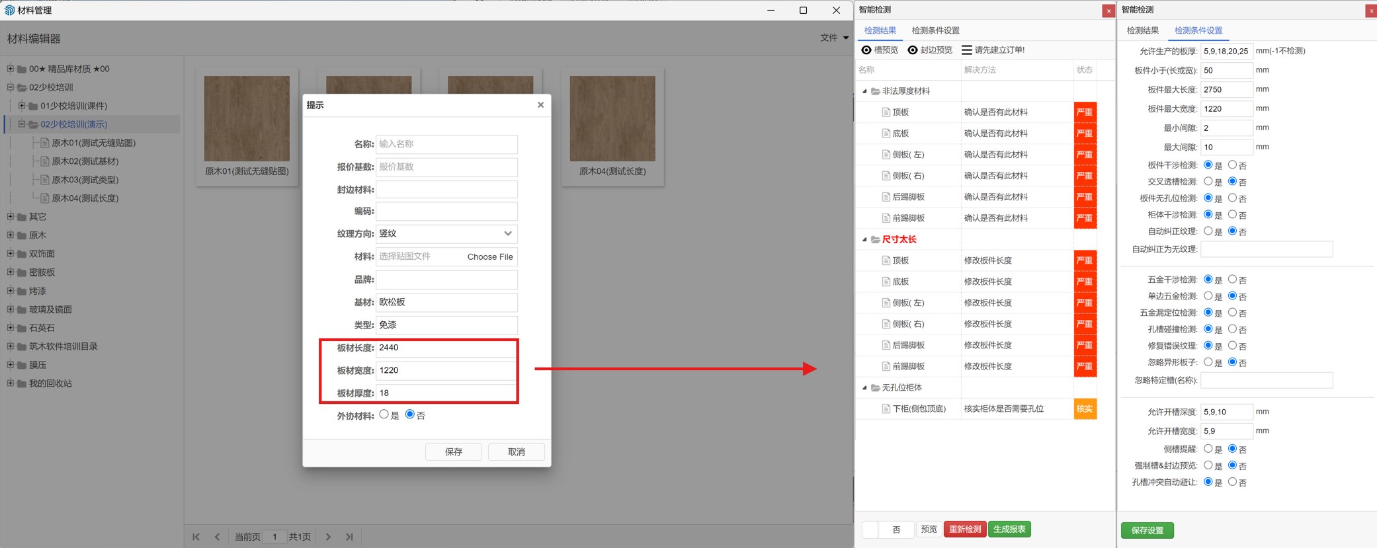Click the red 重新检测 button
The image size is (1377, 548).
point(965,529)
